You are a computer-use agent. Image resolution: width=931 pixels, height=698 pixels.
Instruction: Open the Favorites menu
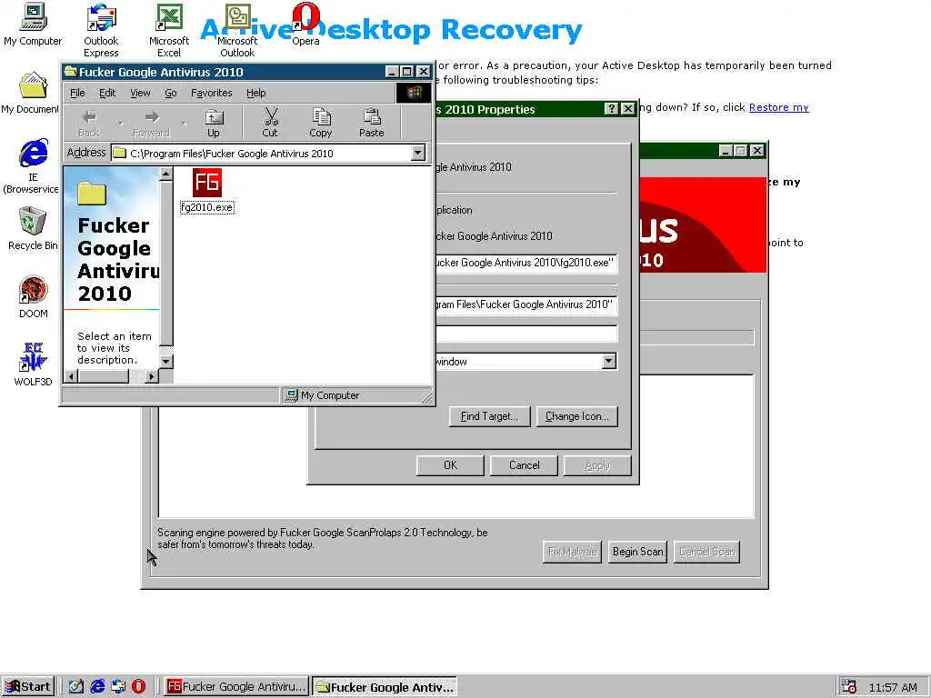click(211, 94)
